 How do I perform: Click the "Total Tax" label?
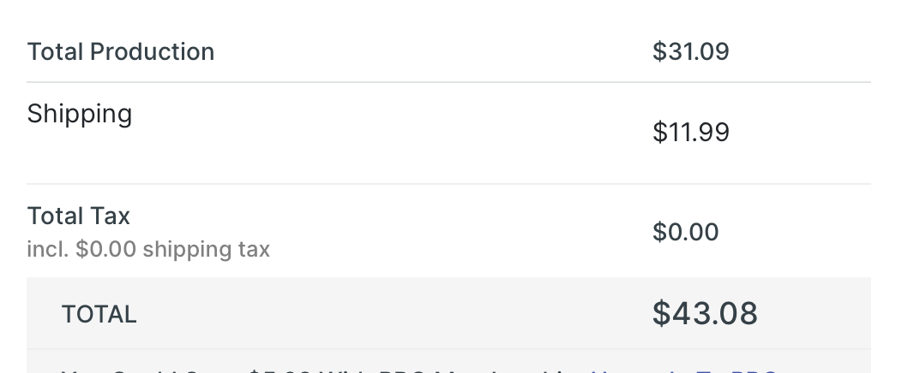click(x=79, y=215)
